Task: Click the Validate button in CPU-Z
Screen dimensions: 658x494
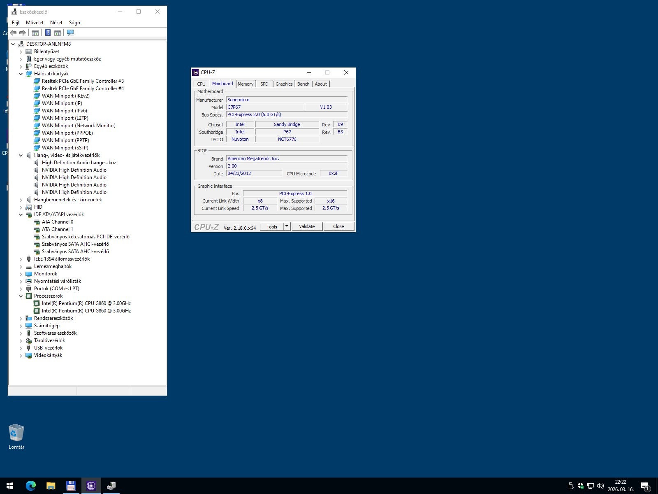Action: coord(307,226)
